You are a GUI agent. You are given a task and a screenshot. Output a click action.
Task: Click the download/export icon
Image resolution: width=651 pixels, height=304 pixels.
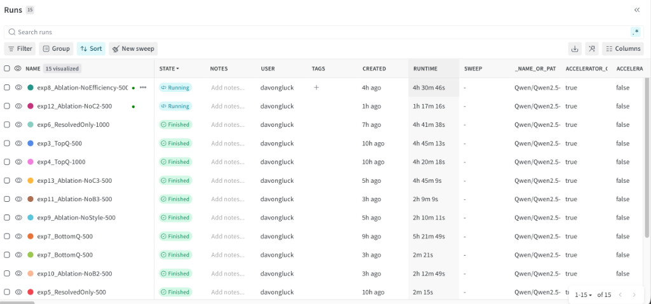575,48
